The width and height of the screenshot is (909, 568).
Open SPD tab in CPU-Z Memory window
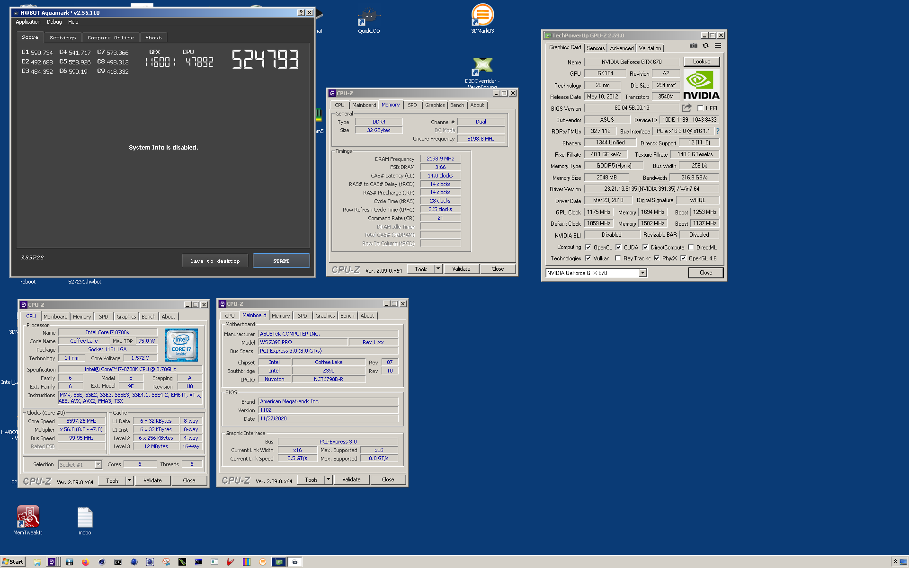(412, 105)
